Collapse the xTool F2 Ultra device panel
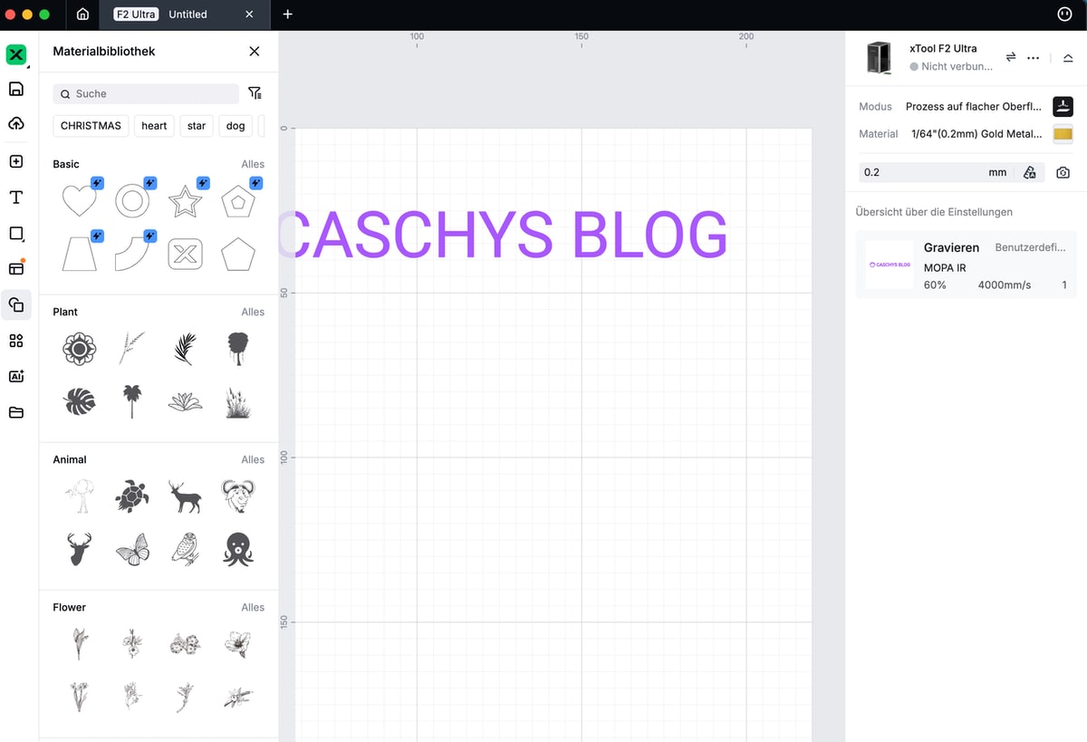 [x=1067, y=57]
